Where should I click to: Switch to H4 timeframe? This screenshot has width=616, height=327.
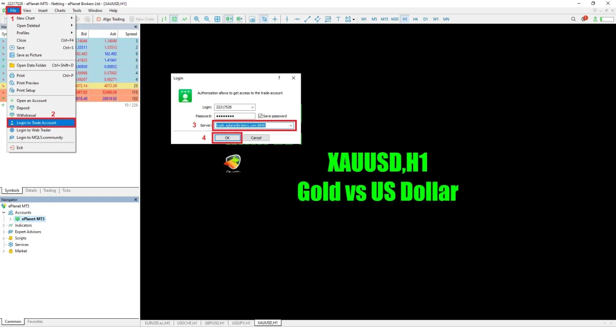click(415, 19)
